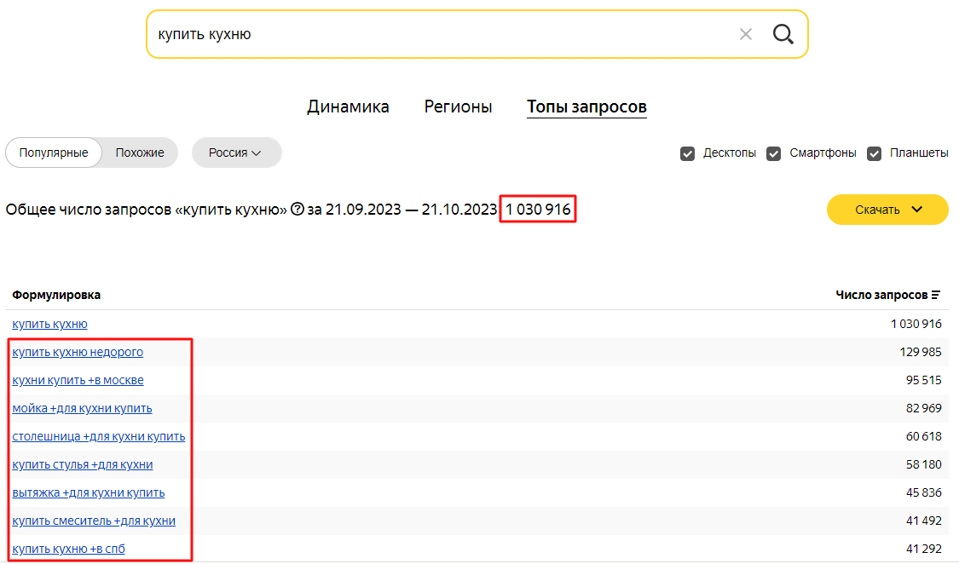This screenshot has height=564, width=959.
Task: Clear the search field with the X icon
Action: point(746,34)
